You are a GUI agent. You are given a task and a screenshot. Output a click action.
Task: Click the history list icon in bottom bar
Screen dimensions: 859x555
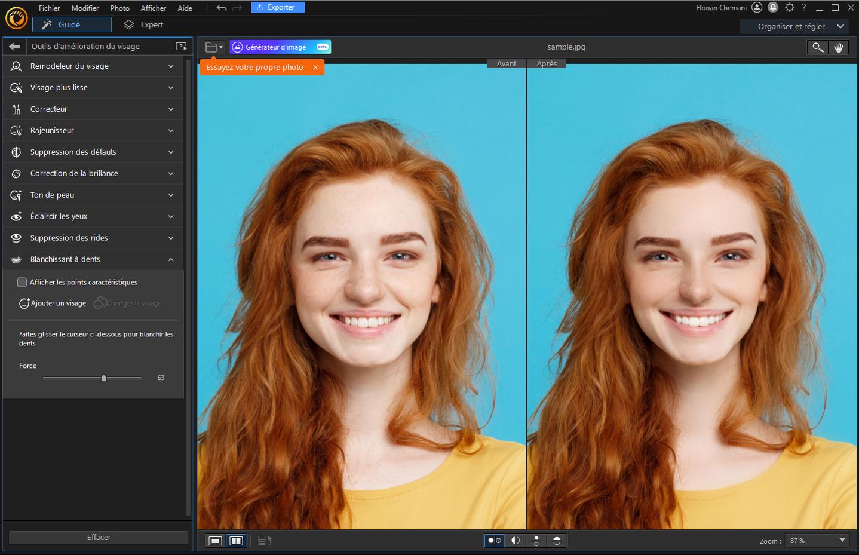click(x=265, y=541)
